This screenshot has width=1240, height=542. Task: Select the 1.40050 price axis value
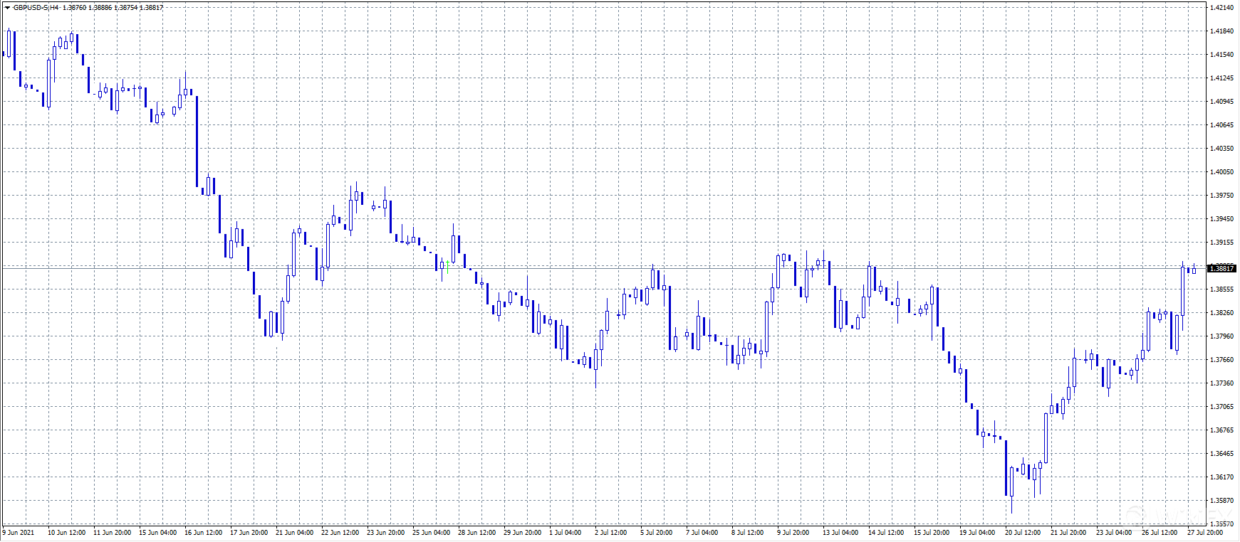click(1221, 172)
